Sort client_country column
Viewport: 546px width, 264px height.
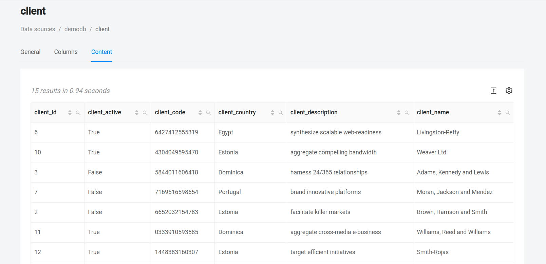(272, 113)
